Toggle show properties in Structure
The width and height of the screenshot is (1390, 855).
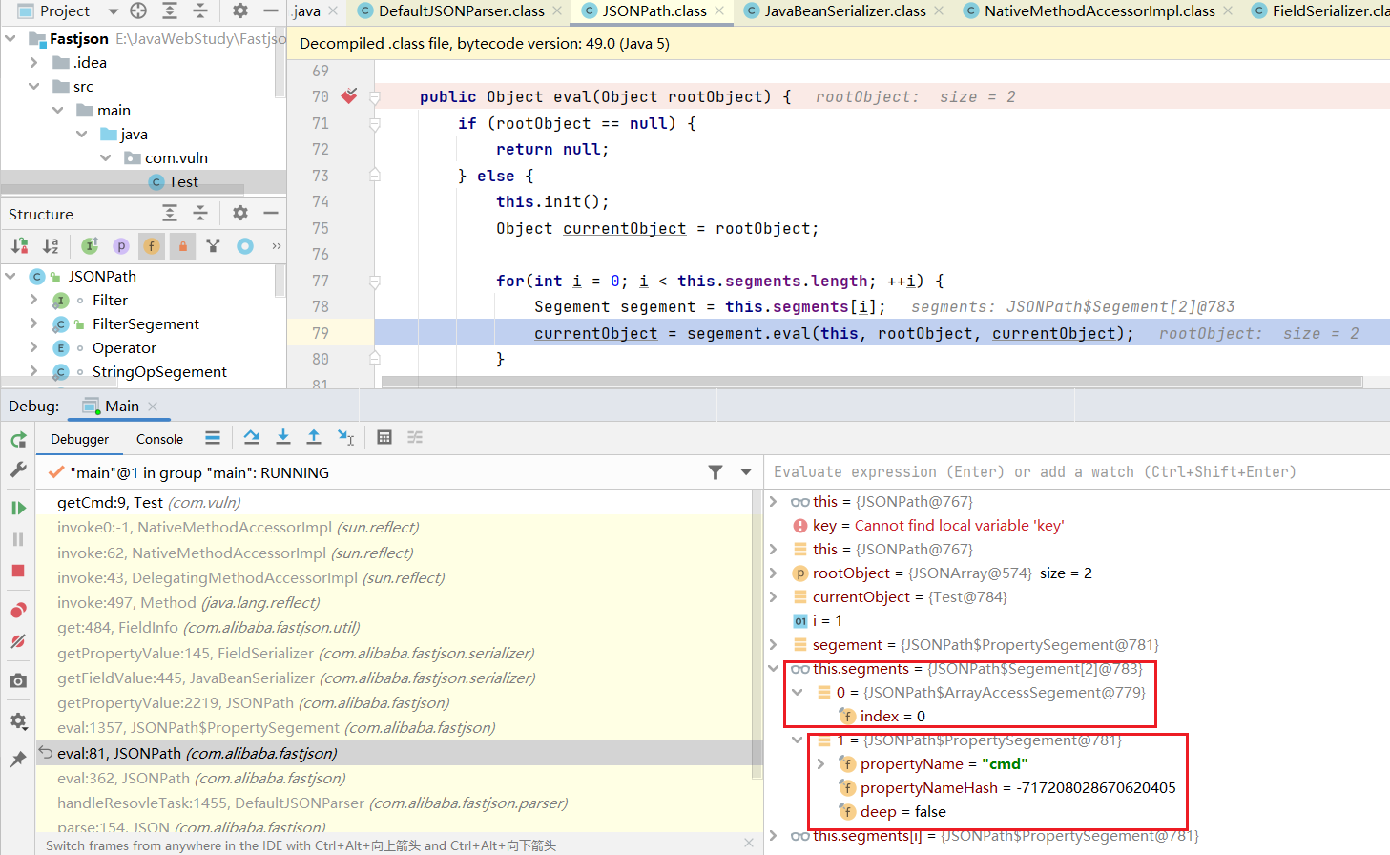(x=121, y=245)
